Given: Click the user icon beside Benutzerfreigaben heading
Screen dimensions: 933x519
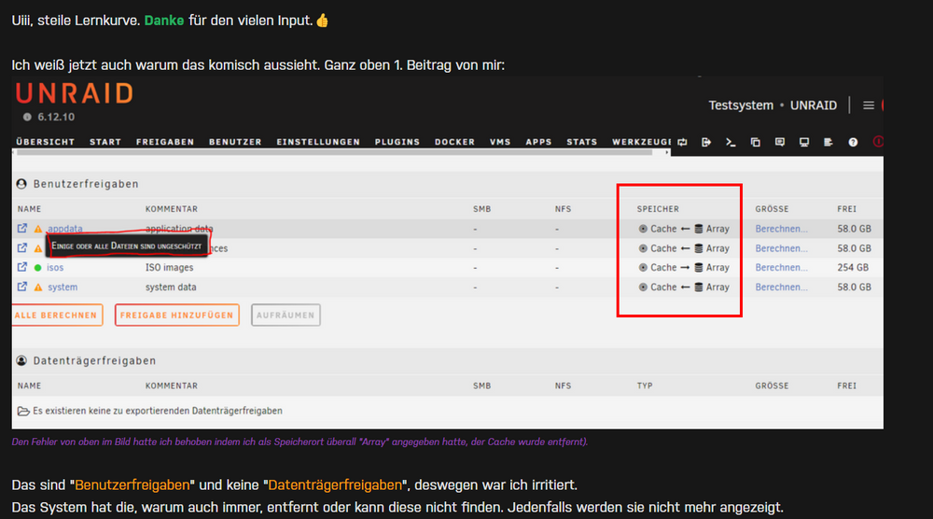Looking at the screenshot, I should 21,184.
